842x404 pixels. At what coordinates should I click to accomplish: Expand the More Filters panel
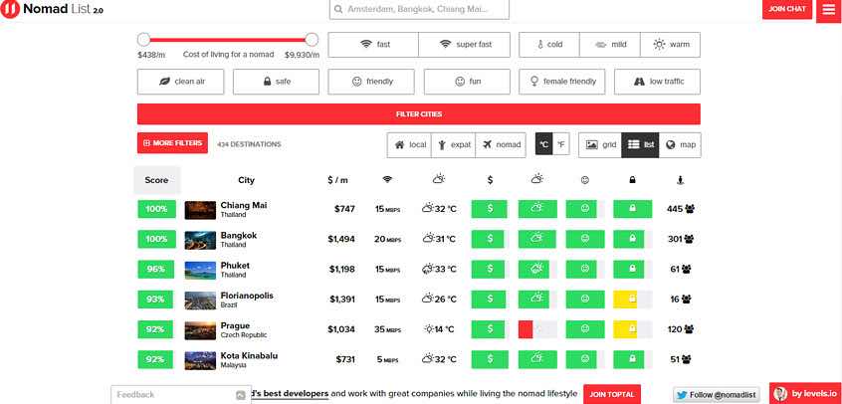pos(172,143)
